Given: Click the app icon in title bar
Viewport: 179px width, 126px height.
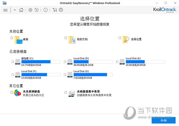Looking at the screenshot, I should (5, 3).
